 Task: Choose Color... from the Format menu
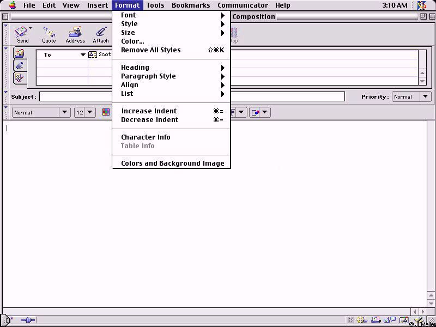(x=171, y=41)
